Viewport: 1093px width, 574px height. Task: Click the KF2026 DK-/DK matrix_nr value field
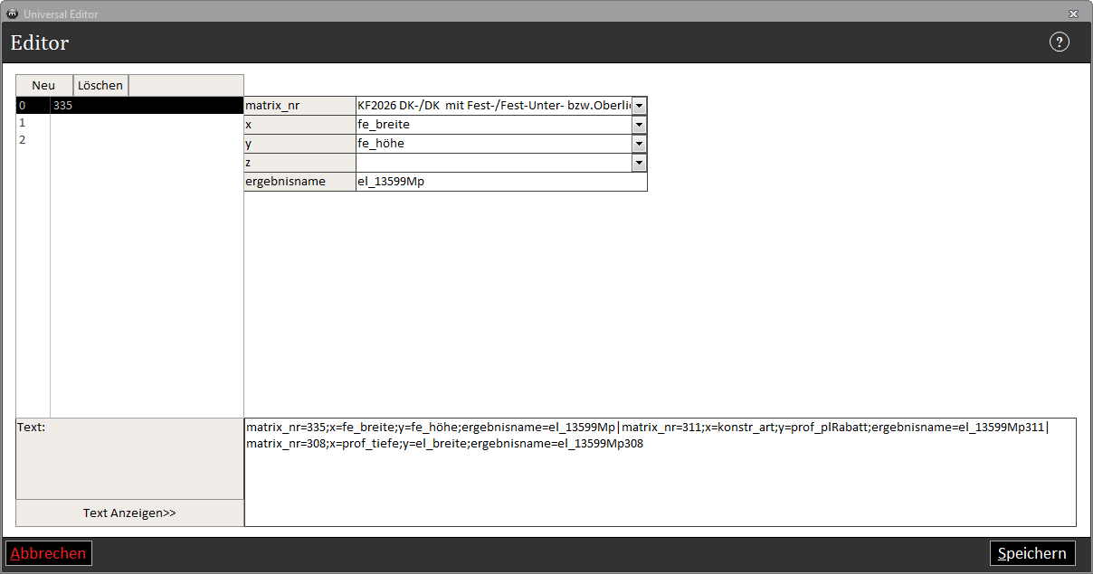tap(493, 106)
